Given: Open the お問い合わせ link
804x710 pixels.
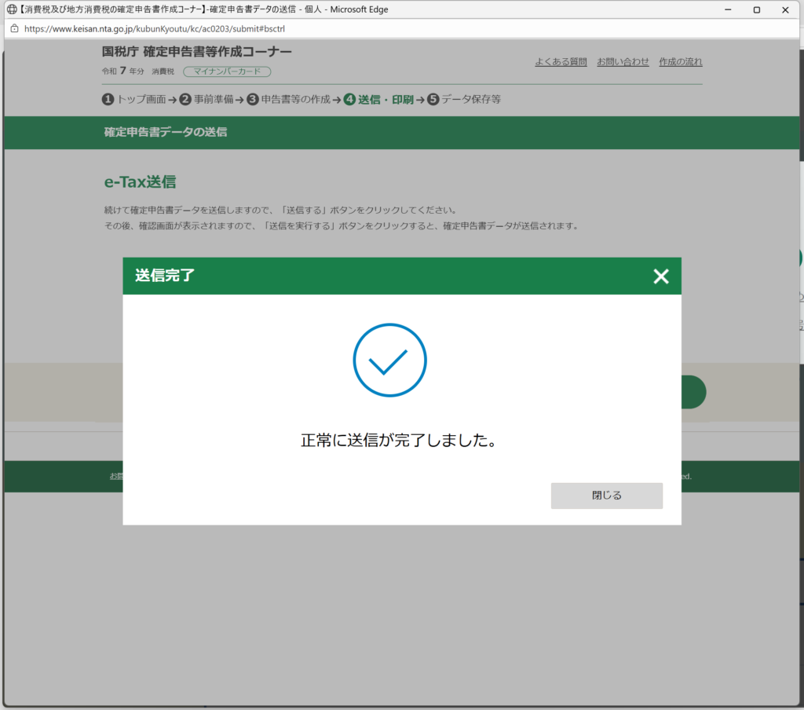Looking at the screenshot, I should [x=623, y=62].
